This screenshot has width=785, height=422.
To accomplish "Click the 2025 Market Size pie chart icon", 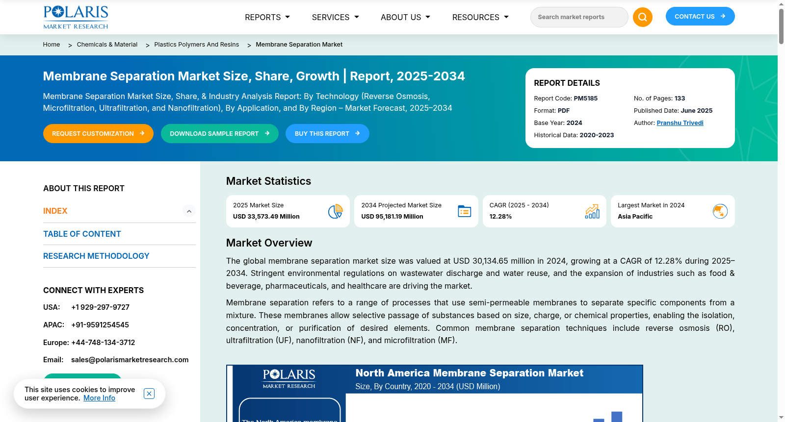I will [336, 211].
